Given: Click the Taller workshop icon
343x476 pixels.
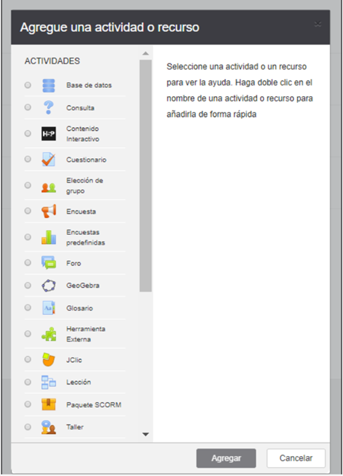Looking at the screenshot, I should (49, 426).
